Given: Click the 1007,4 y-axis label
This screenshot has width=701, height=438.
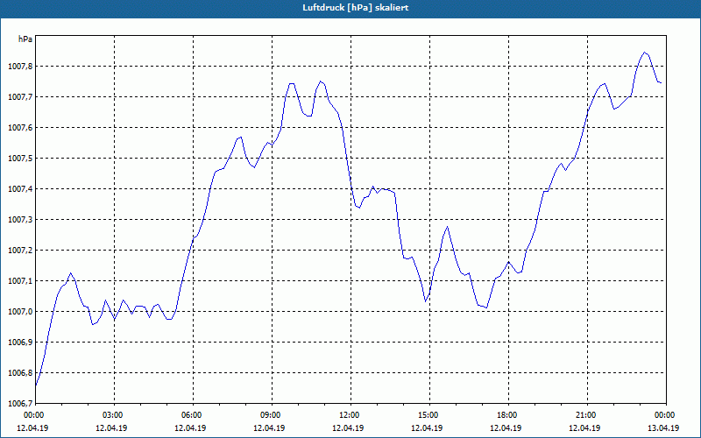Looking at the screenshot, I should [x=19, y=189].
